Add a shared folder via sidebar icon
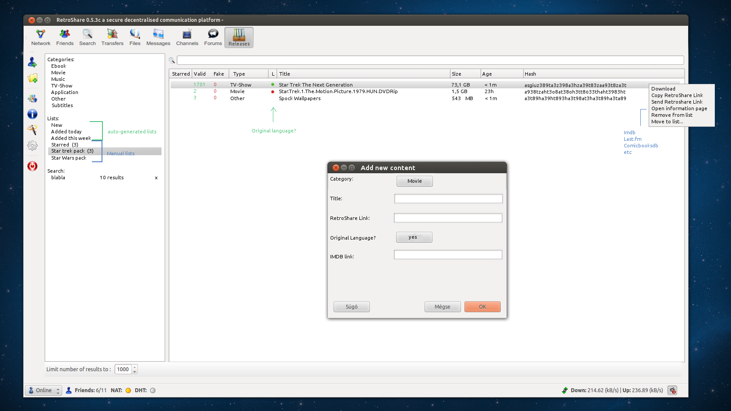Screen dimensions: 731x411 [x=32, y=79]
